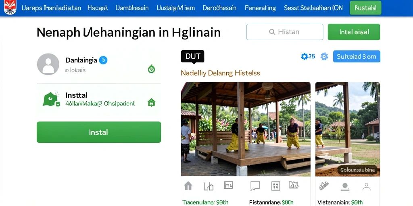Click the home icon below the photo
Screen dimensions: 413x206
(188, 186)
